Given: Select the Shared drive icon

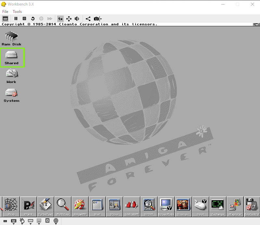Looking at the screenshot, I should tap(11, 58).
